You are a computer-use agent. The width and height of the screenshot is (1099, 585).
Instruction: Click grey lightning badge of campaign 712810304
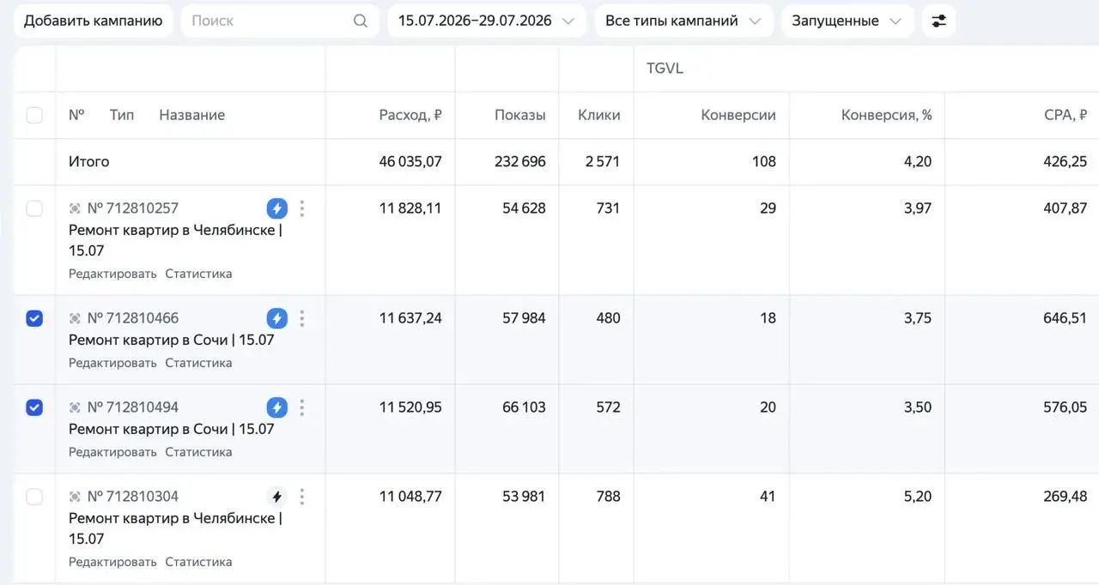(276, 497)
